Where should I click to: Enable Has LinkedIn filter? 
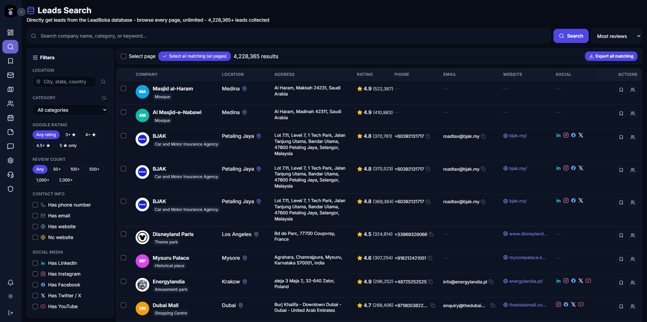click(35, 263)
